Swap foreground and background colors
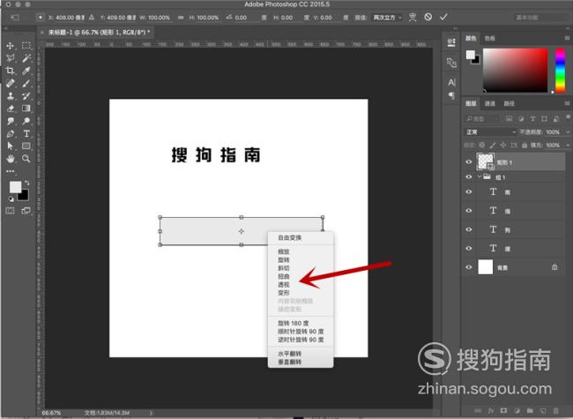This screenshot has height=419, width=573. click(x=26, y=183)
